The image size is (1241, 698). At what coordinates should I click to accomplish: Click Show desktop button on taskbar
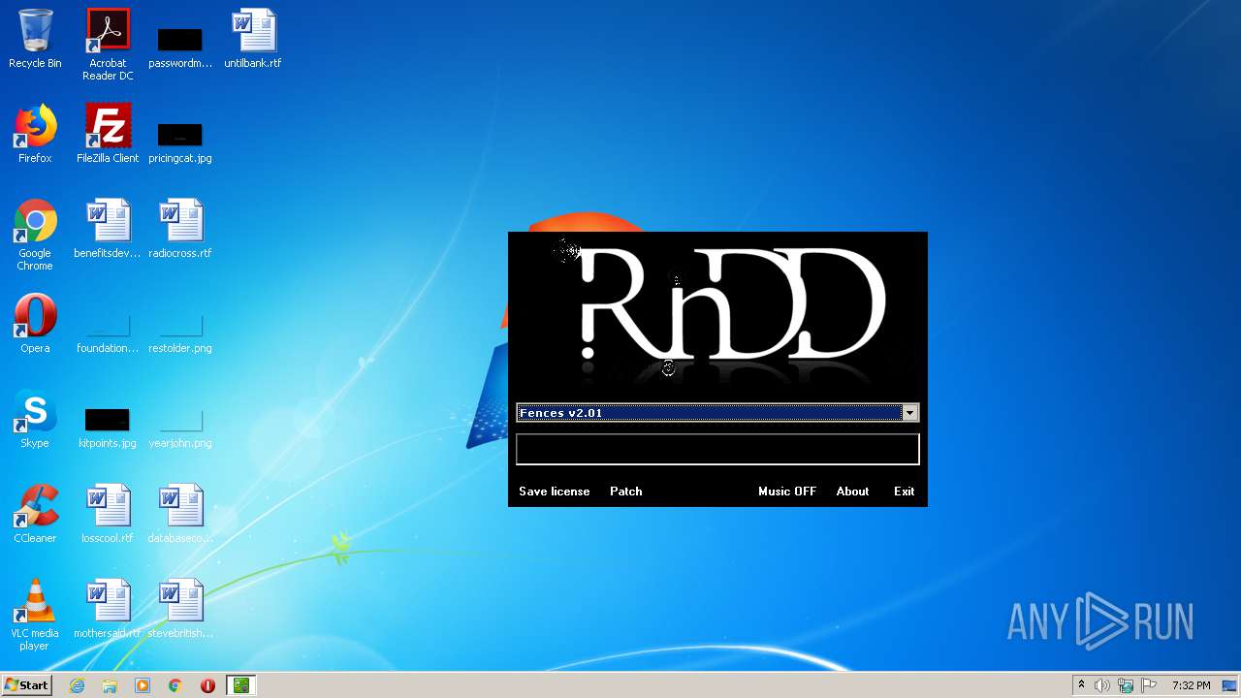pyautogui.click(x=1231, y=685)
